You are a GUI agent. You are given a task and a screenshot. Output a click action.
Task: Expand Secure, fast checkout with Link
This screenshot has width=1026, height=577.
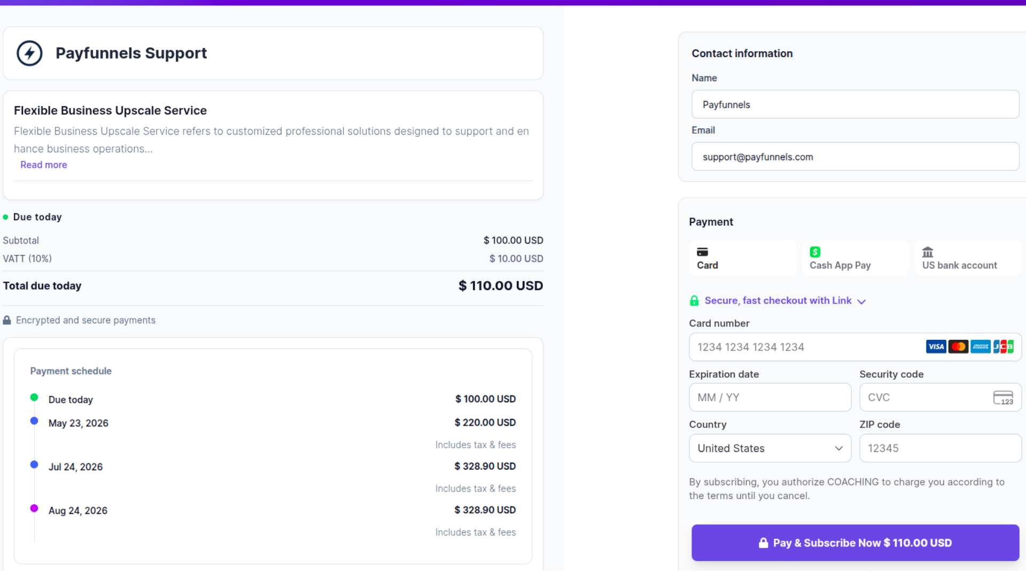coord(778,301)
